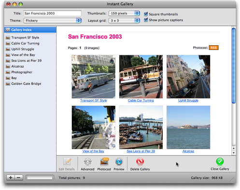
Task: Click the green Close Gallery checkmark
Action: (220, 162)
